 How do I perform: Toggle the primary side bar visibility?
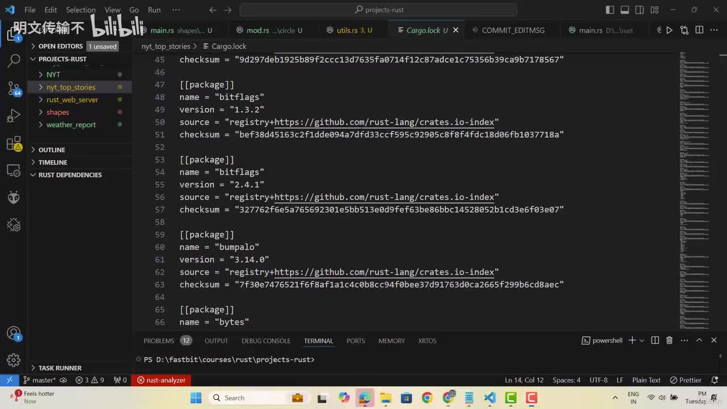point(610,10)
